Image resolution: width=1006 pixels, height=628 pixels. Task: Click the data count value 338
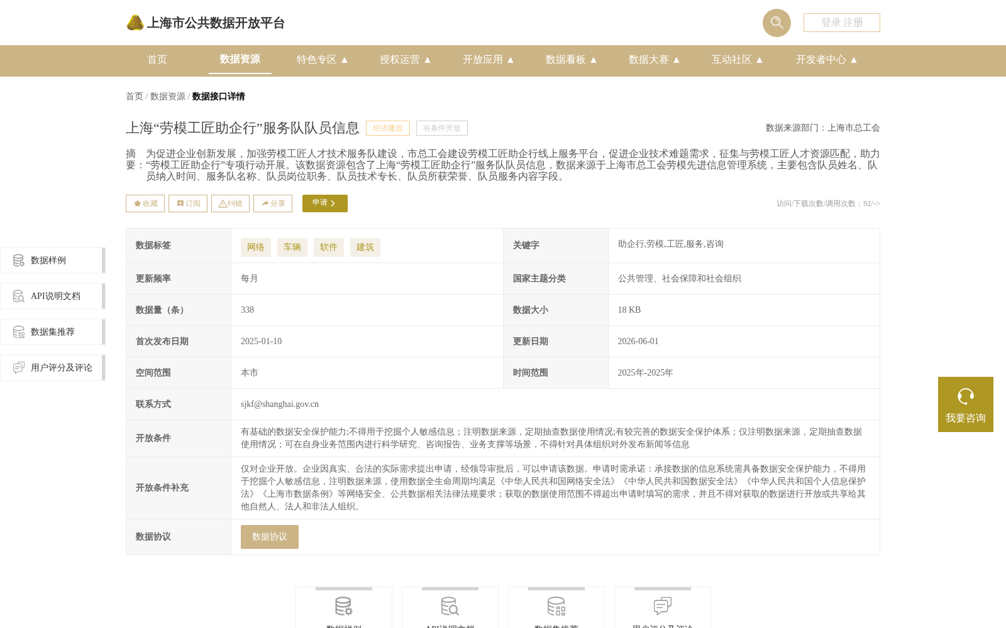(248, 310)
